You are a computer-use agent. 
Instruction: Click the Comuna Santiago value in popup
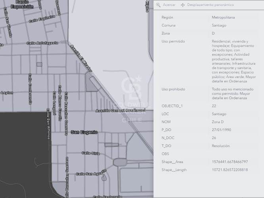[x=219, y=25]
